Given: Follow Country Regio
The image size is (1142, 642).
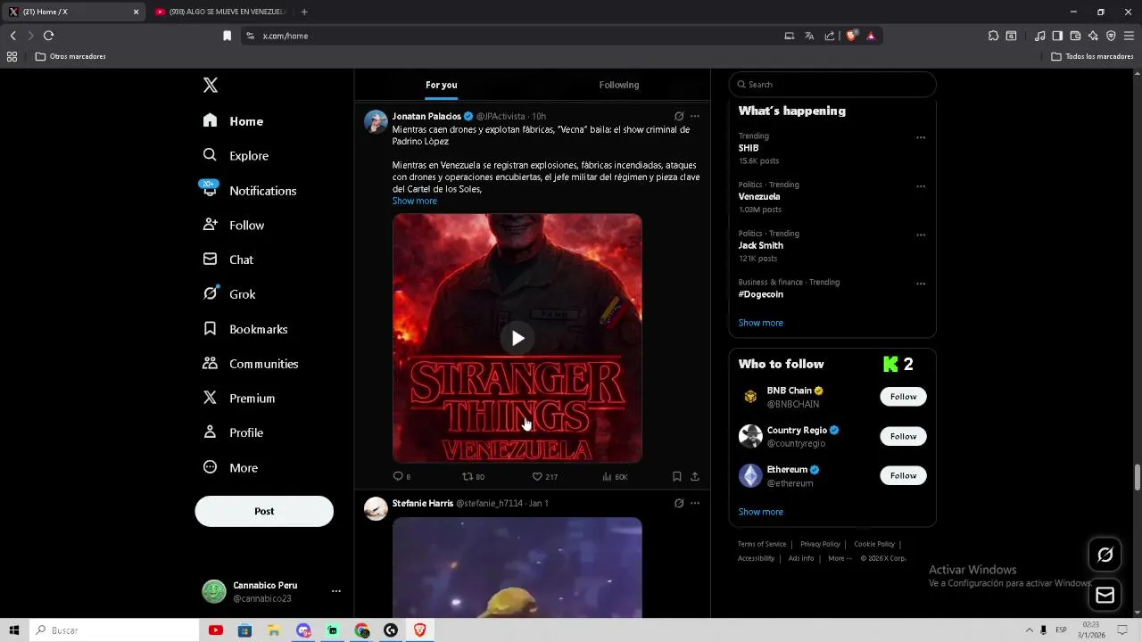Looking at the screenshot, I should click(903, 436).
